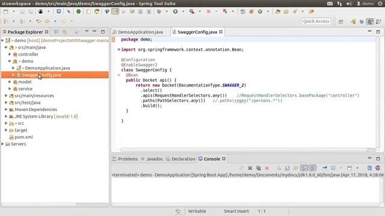Click the Boot Dashboard green circle icon
Image resolution: width=385 pixels, height=216 pixels.
79,11
